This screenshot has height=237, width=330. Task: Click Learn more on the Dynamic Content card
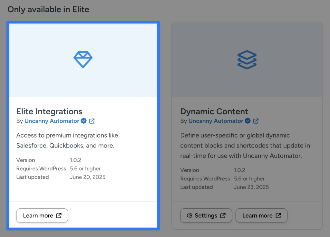coord(261,215)
